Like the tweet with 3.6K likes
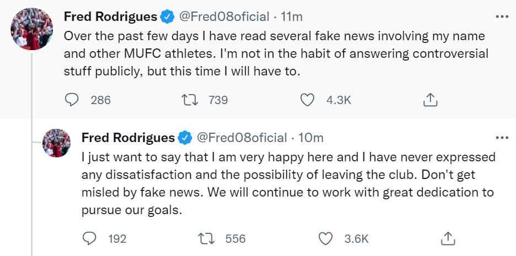Screen dimensions: 516x256 [x=326, y=238]
